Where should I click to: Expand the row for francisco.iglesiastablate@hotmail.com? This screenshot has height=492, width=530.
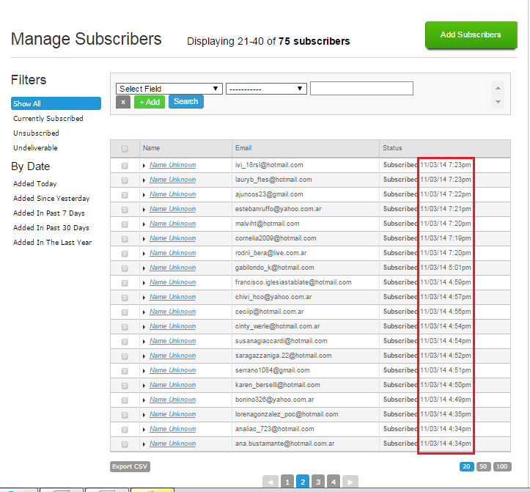coord(144,283)
